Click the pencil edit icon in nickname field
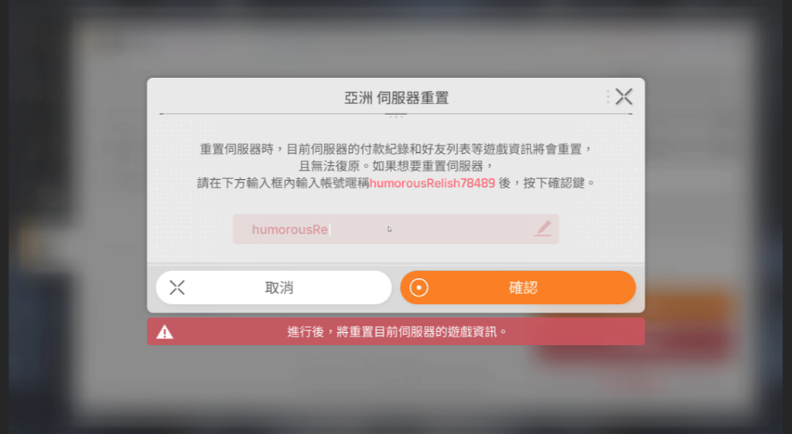792x434 pixels. tap(543, 229)
